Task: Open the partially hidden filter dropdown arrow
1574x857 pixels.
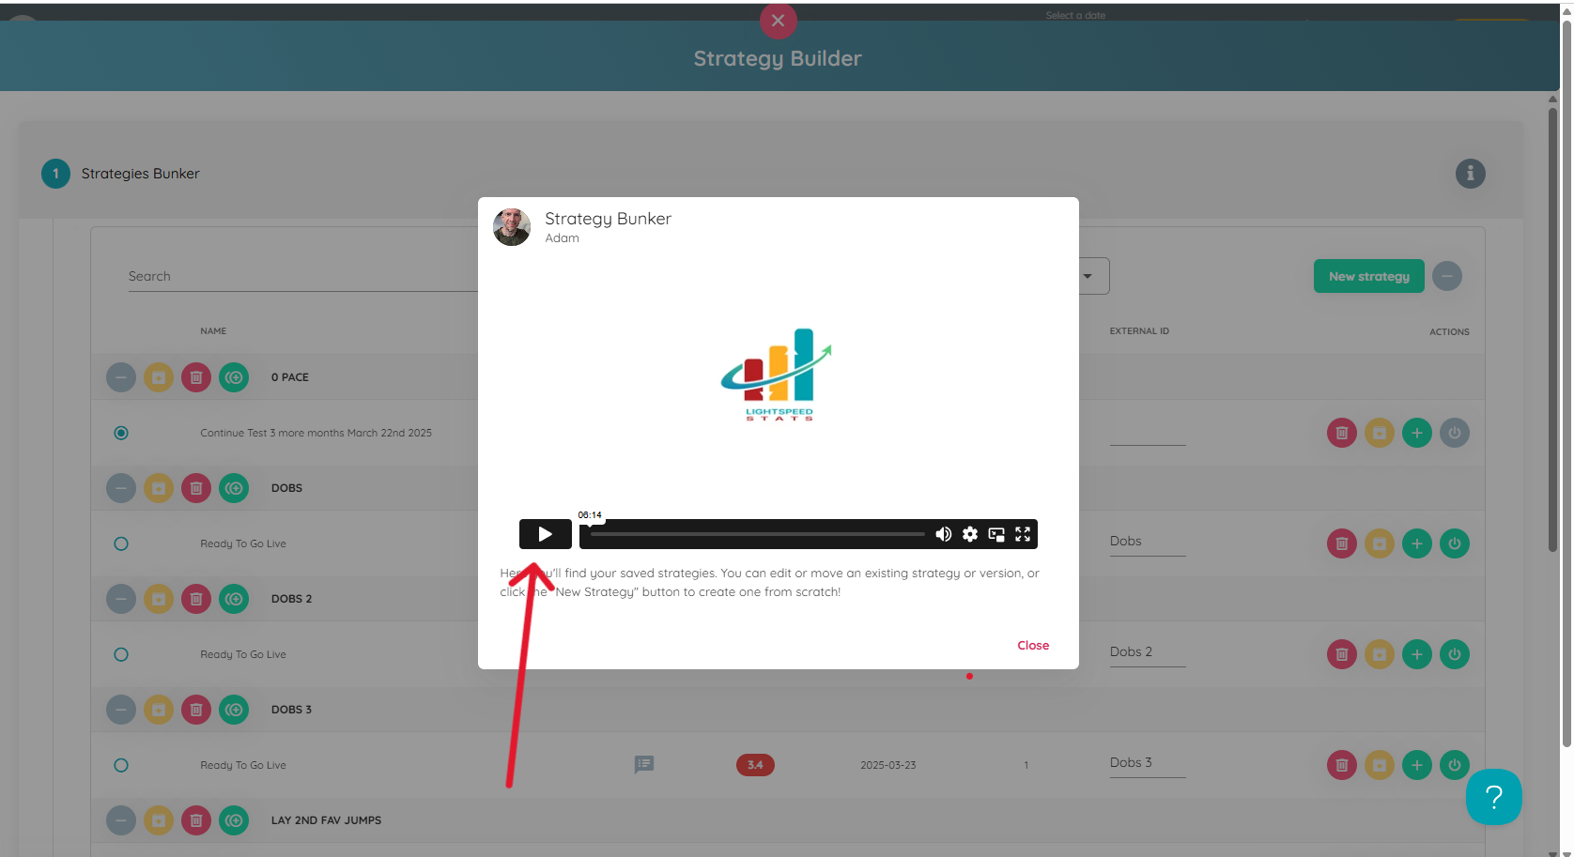Action: [1088, 276]
